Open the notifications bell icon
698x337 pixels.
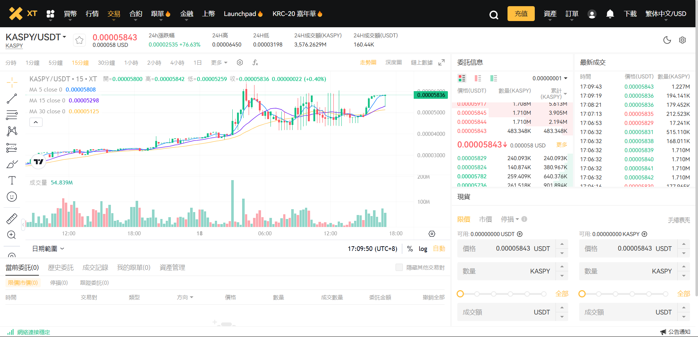click(x=610, y=14)
